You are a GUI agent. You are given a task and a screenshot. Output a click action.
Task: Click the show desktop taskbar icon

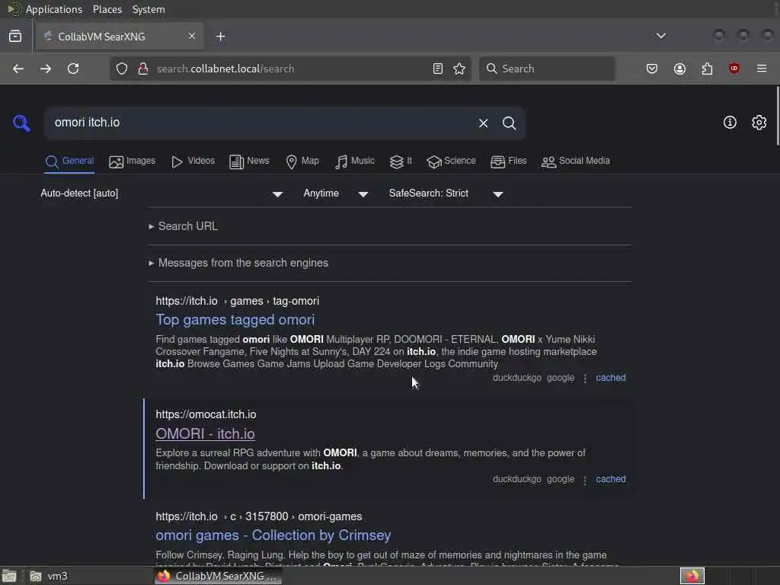click(9, 576)
